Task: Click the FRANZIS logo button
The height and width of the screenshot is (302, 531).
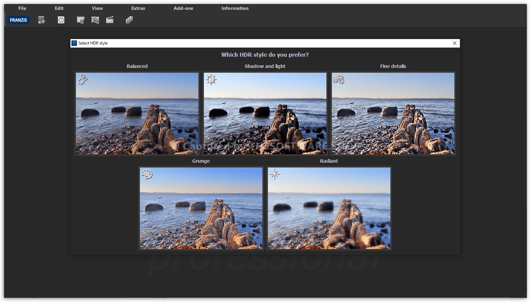Action: pos(18,20)
